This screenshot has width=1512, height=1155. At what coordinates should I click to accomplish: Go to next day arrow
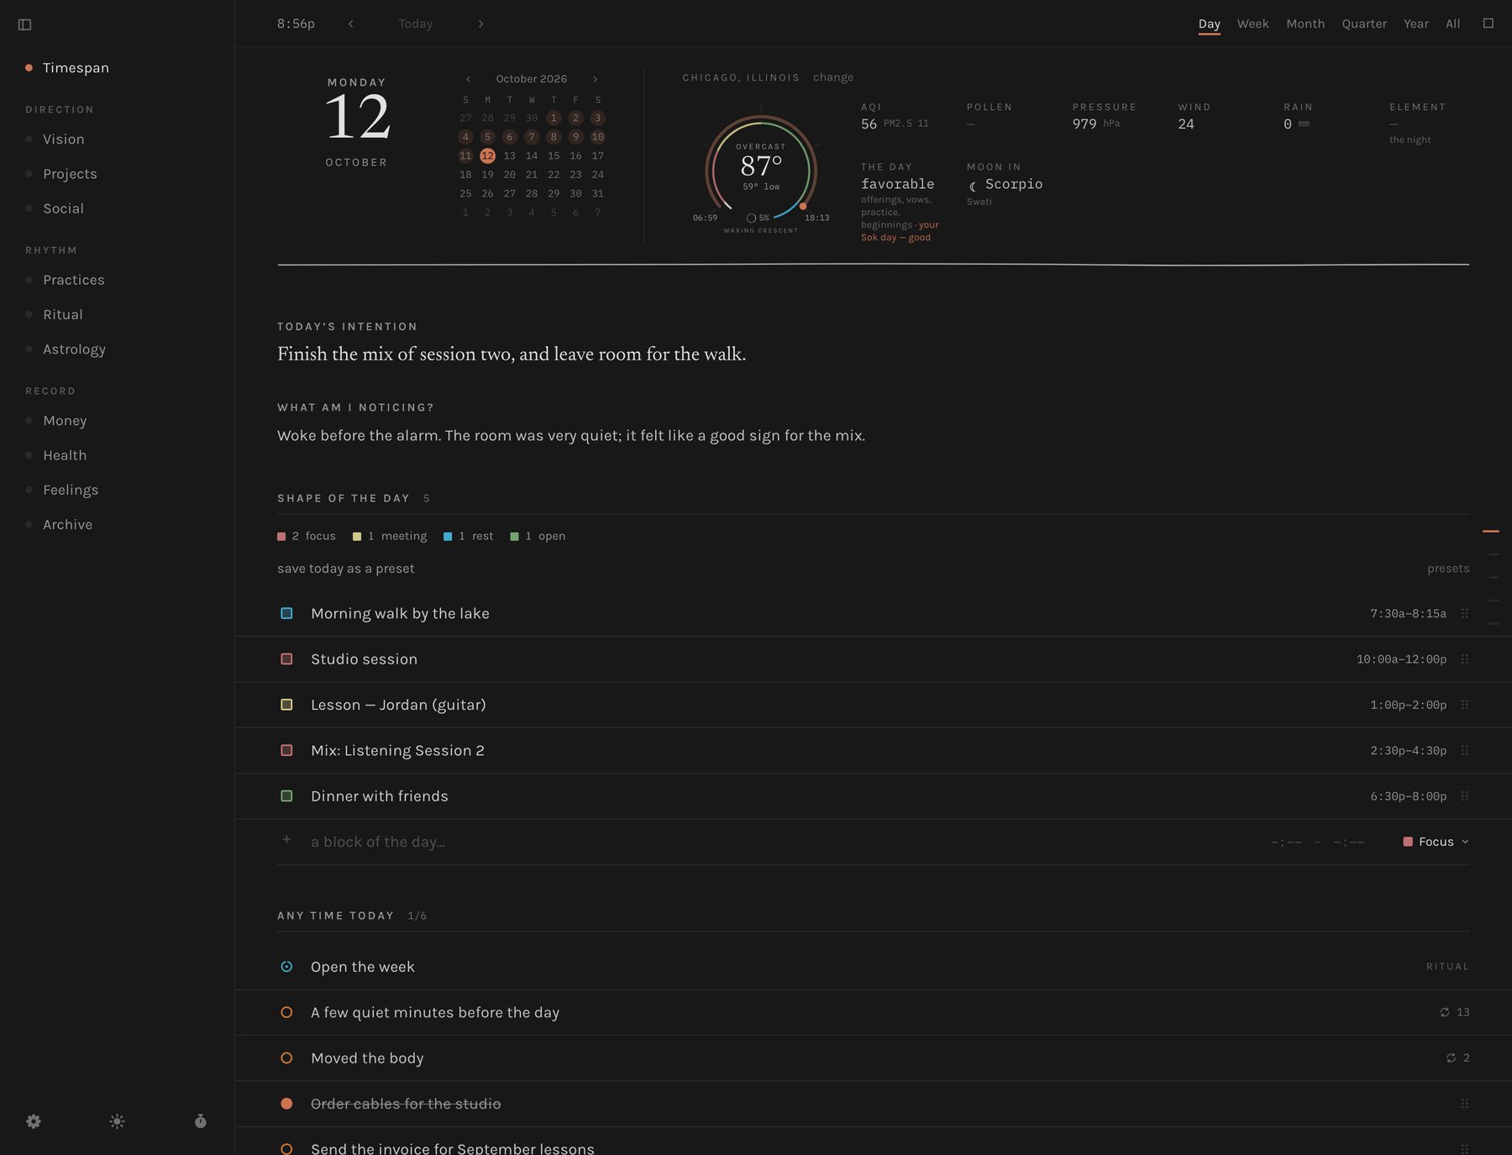click(480, 24)
